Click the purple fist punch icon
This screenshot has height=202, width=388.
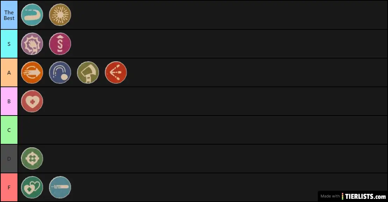(32, 44)
